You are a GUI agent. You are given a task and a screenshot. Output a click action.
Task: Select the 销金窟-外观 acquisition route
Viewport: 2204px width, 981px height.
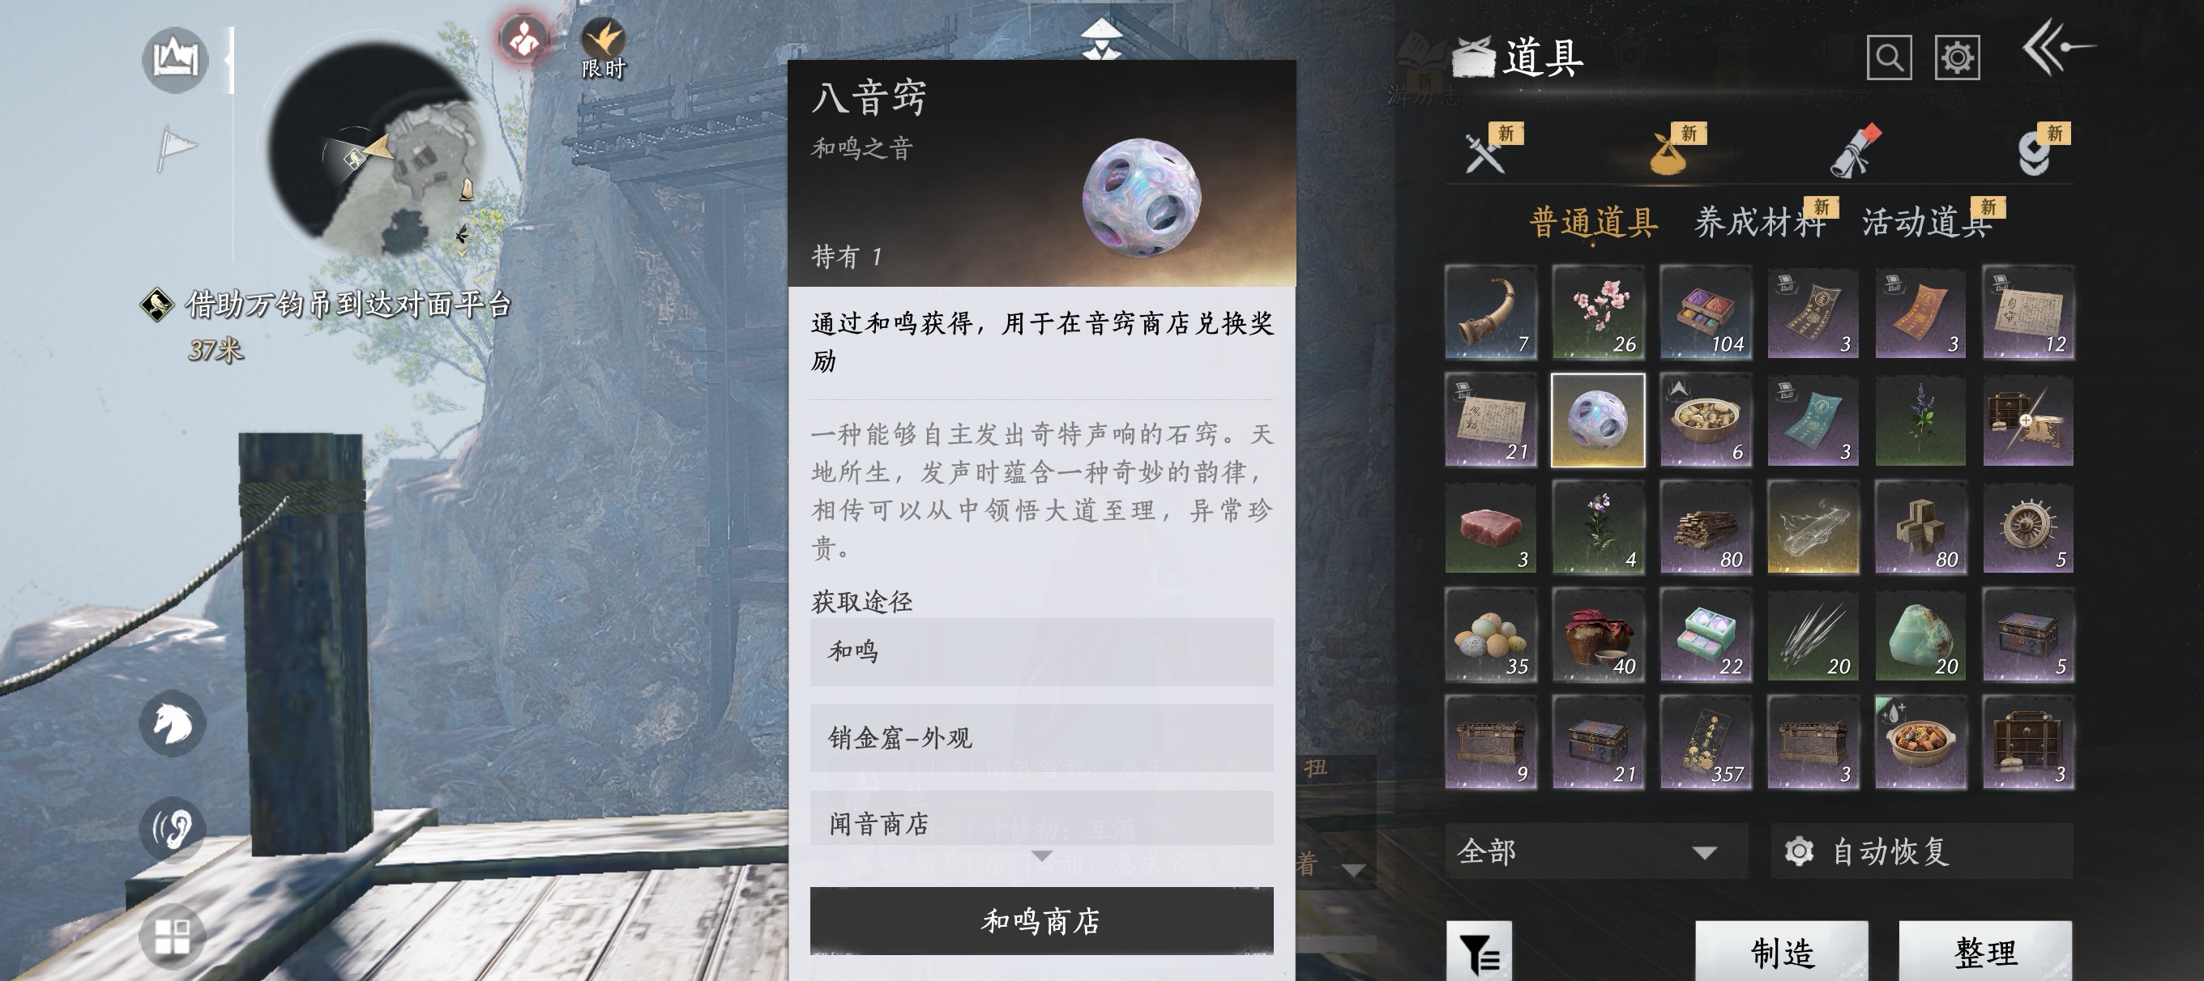click(x=1041, y=737)
